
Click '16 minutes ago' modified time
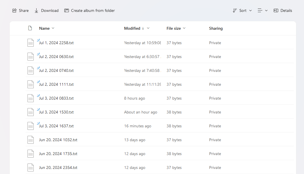point(138,126)
